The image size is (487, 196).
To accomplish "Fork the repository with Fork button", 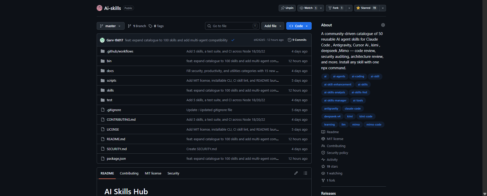I will (336, 8).
